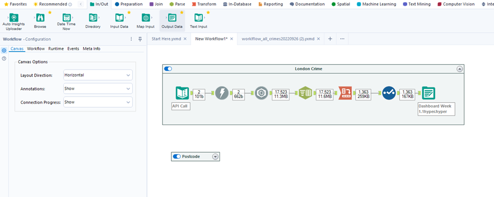Open the Machine Learning tool category
This screenshot has width=494, height=197.
[376, 4]
